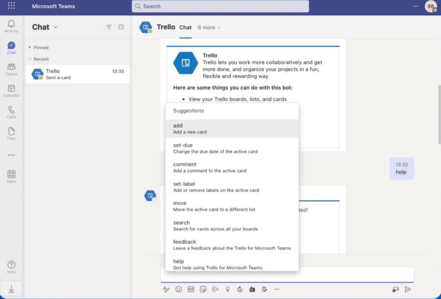Image resolution: width=441 pixels, height=299 pixels.
Task: Open the chat filter icon
Action: [x=109, y=27]
